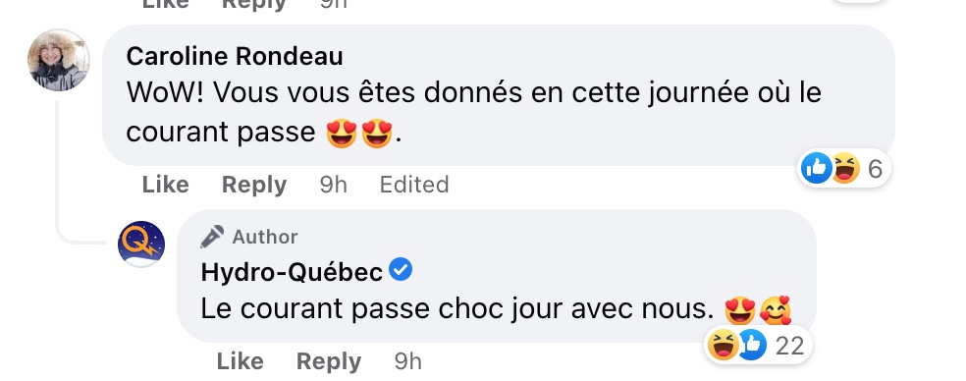This screenshot has width=966, height=381.
Task: Click the Author label text
Action: [265, 237]
